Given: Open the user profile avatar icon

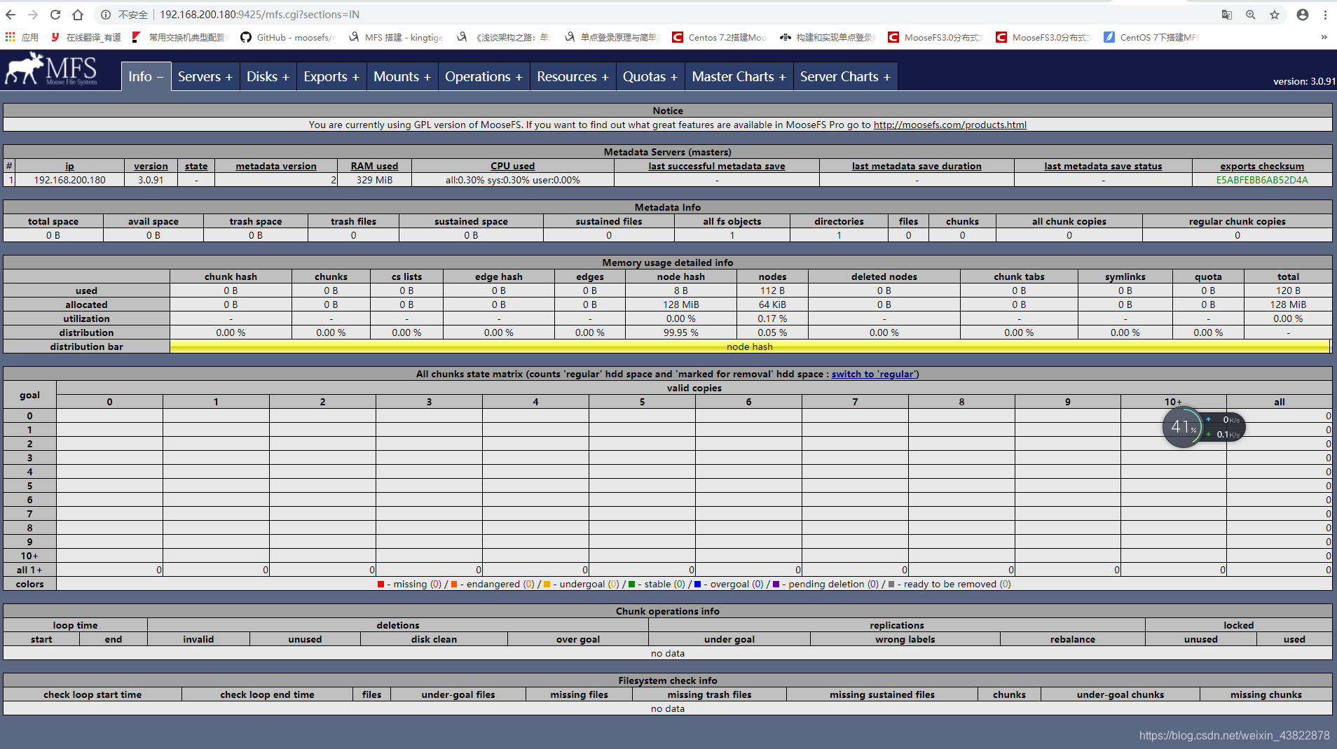Looking at the screenshot, I should click(1303, 15).
